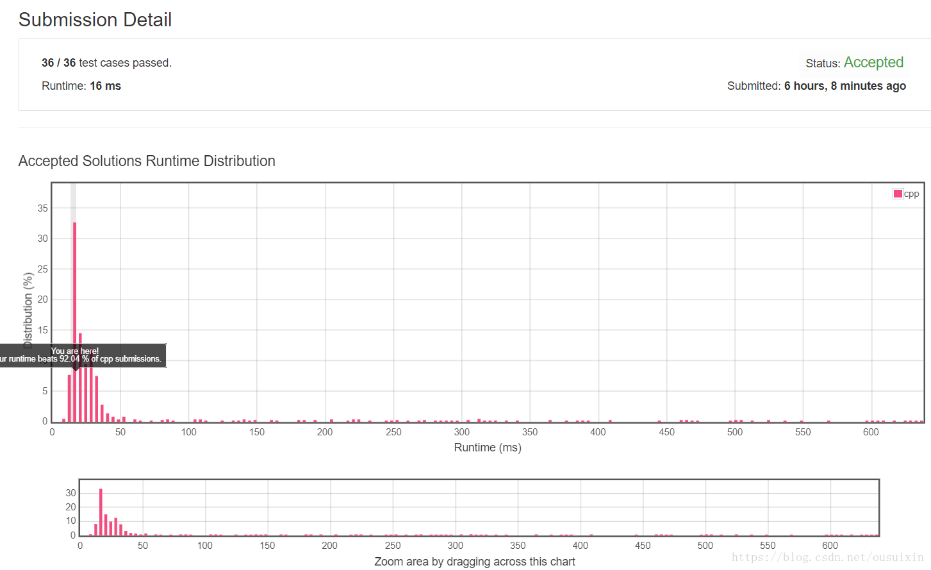Click the pink cpp legend swatch
This screenshot has width=931, height=570.
(x=898, y=194)
